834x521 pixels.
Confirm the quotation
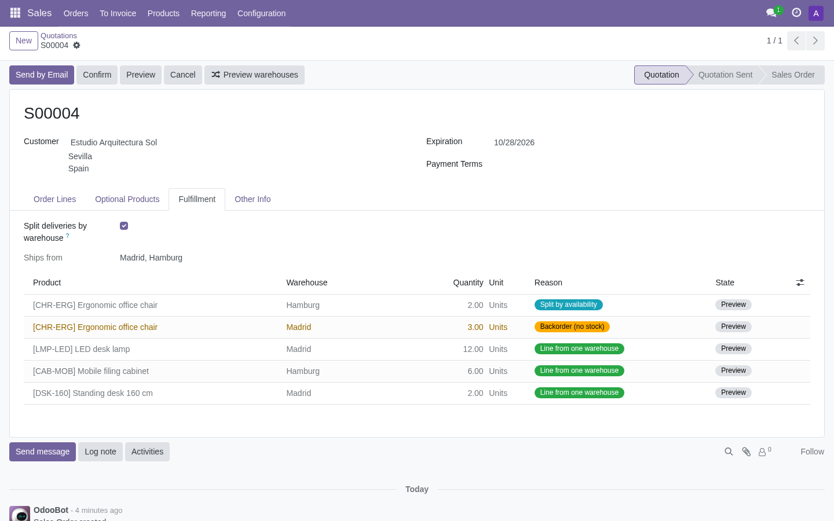tap(97, 75)
